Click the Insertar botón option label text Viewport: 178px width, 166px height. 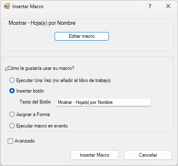pyautogui.click(x=30, y=91)
